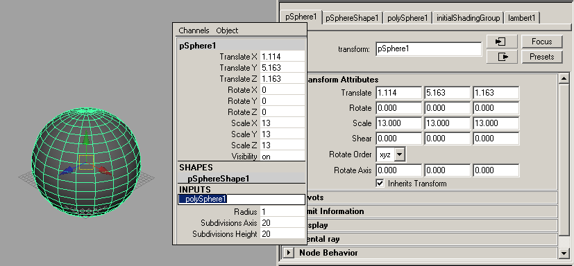Click the go-to-input-connection icon button
Image resolution: width=574 pixels, height=266 pixels.
coord(502,42)
